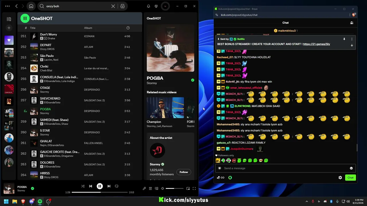Select the track Chriki by Cheb Bilal

pos(80,68)
